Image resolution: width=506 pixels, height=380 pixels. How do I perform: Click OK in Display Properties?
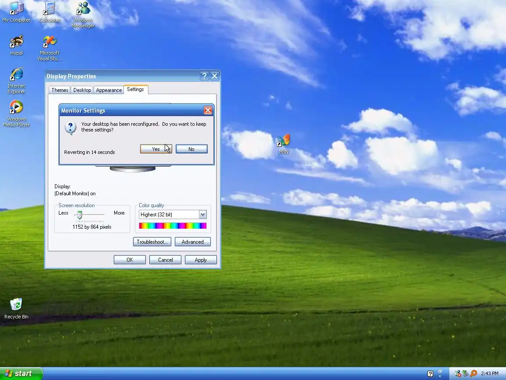[130, 260]
